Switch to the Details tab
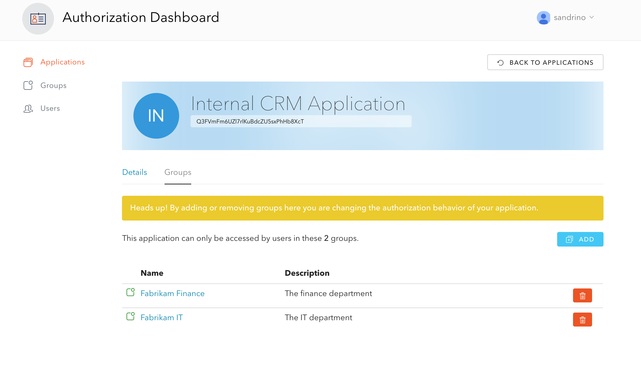The height and width of the screenshot is (370, 641). [135, 172]
